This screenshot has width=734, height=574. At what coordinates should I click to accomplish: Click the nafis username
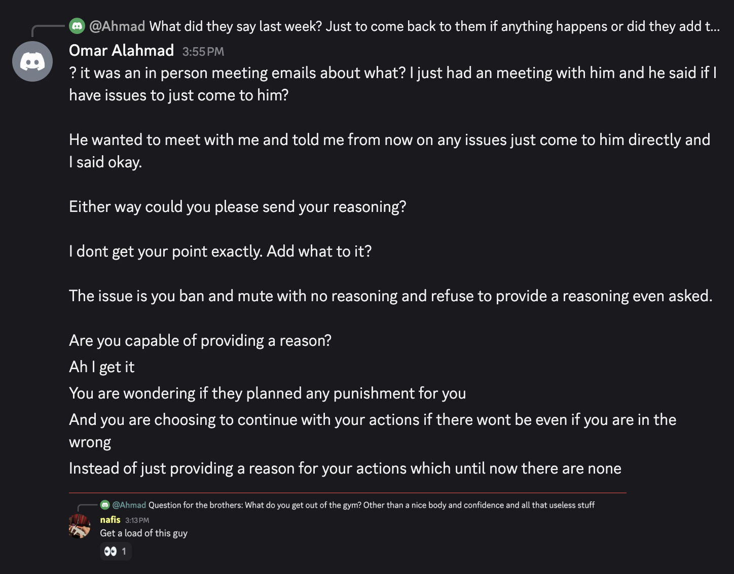click(x=110, y=520)
